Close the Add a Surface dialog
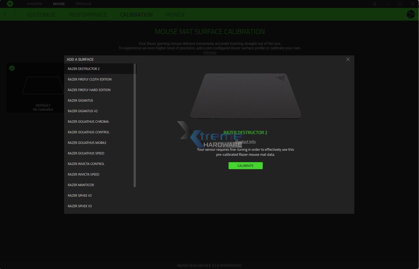419x269 pixels. [348, 59]
